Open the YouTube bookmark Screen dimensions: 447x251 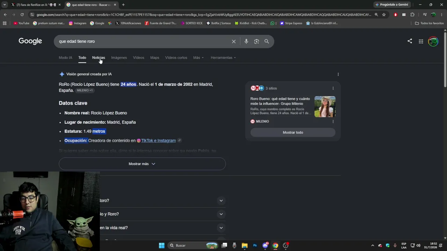pyautogui.click(x=21, y=23)
